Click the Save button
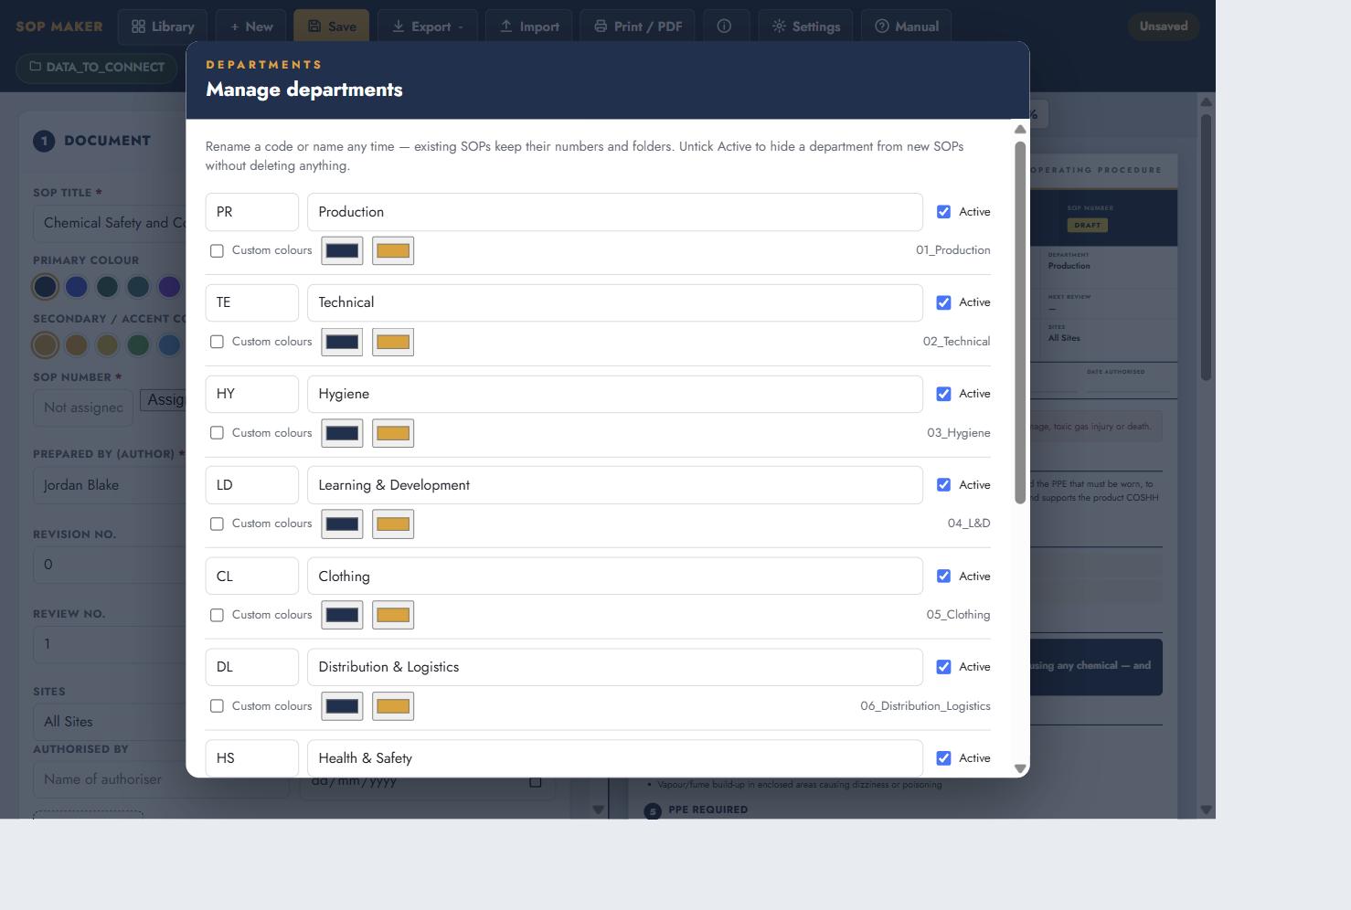The image size is (1351, 910). (332, 26)
